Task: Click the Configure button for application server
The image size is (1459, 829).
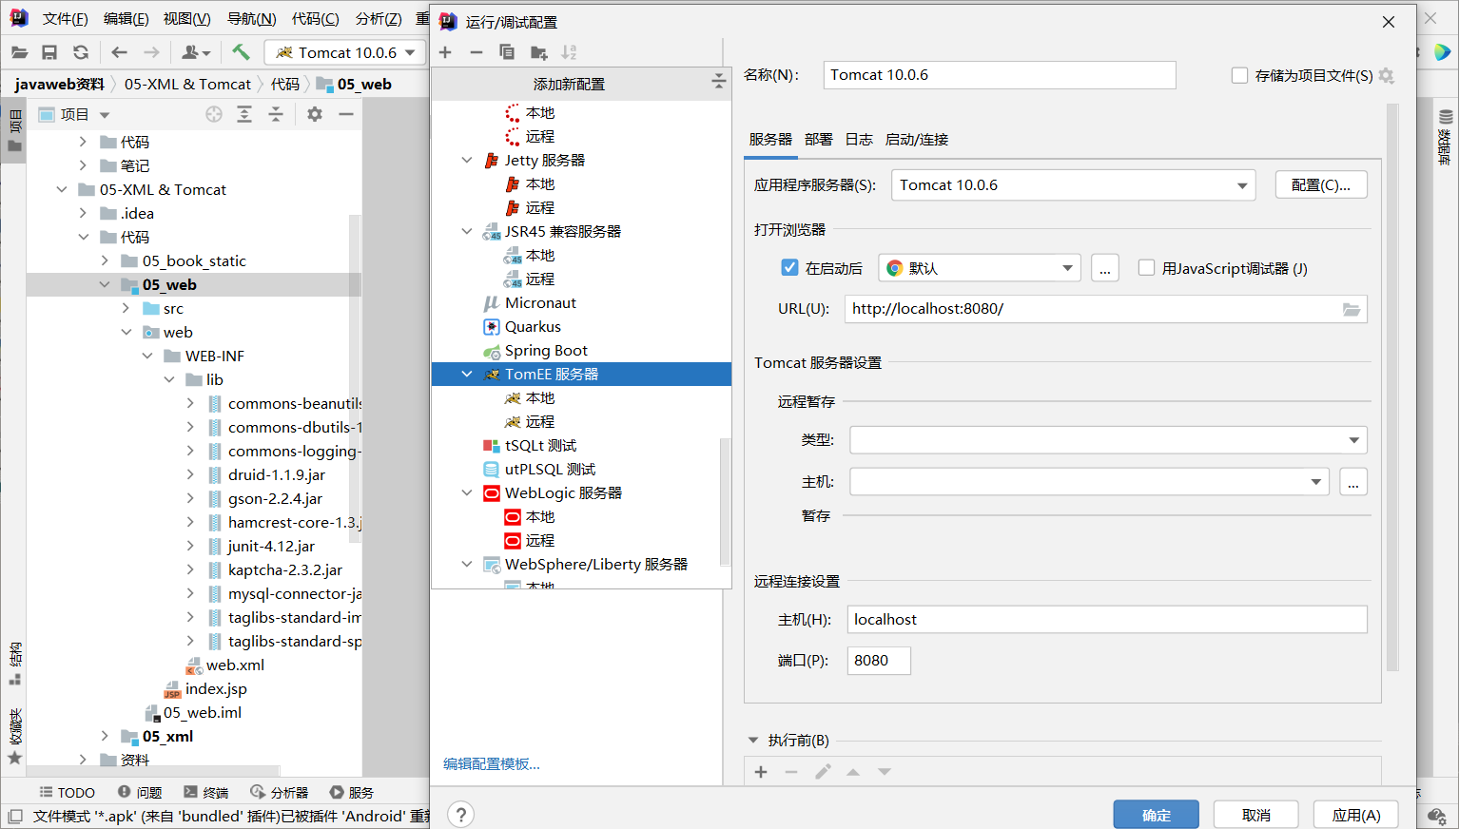Action: (x=1320, y=184)
